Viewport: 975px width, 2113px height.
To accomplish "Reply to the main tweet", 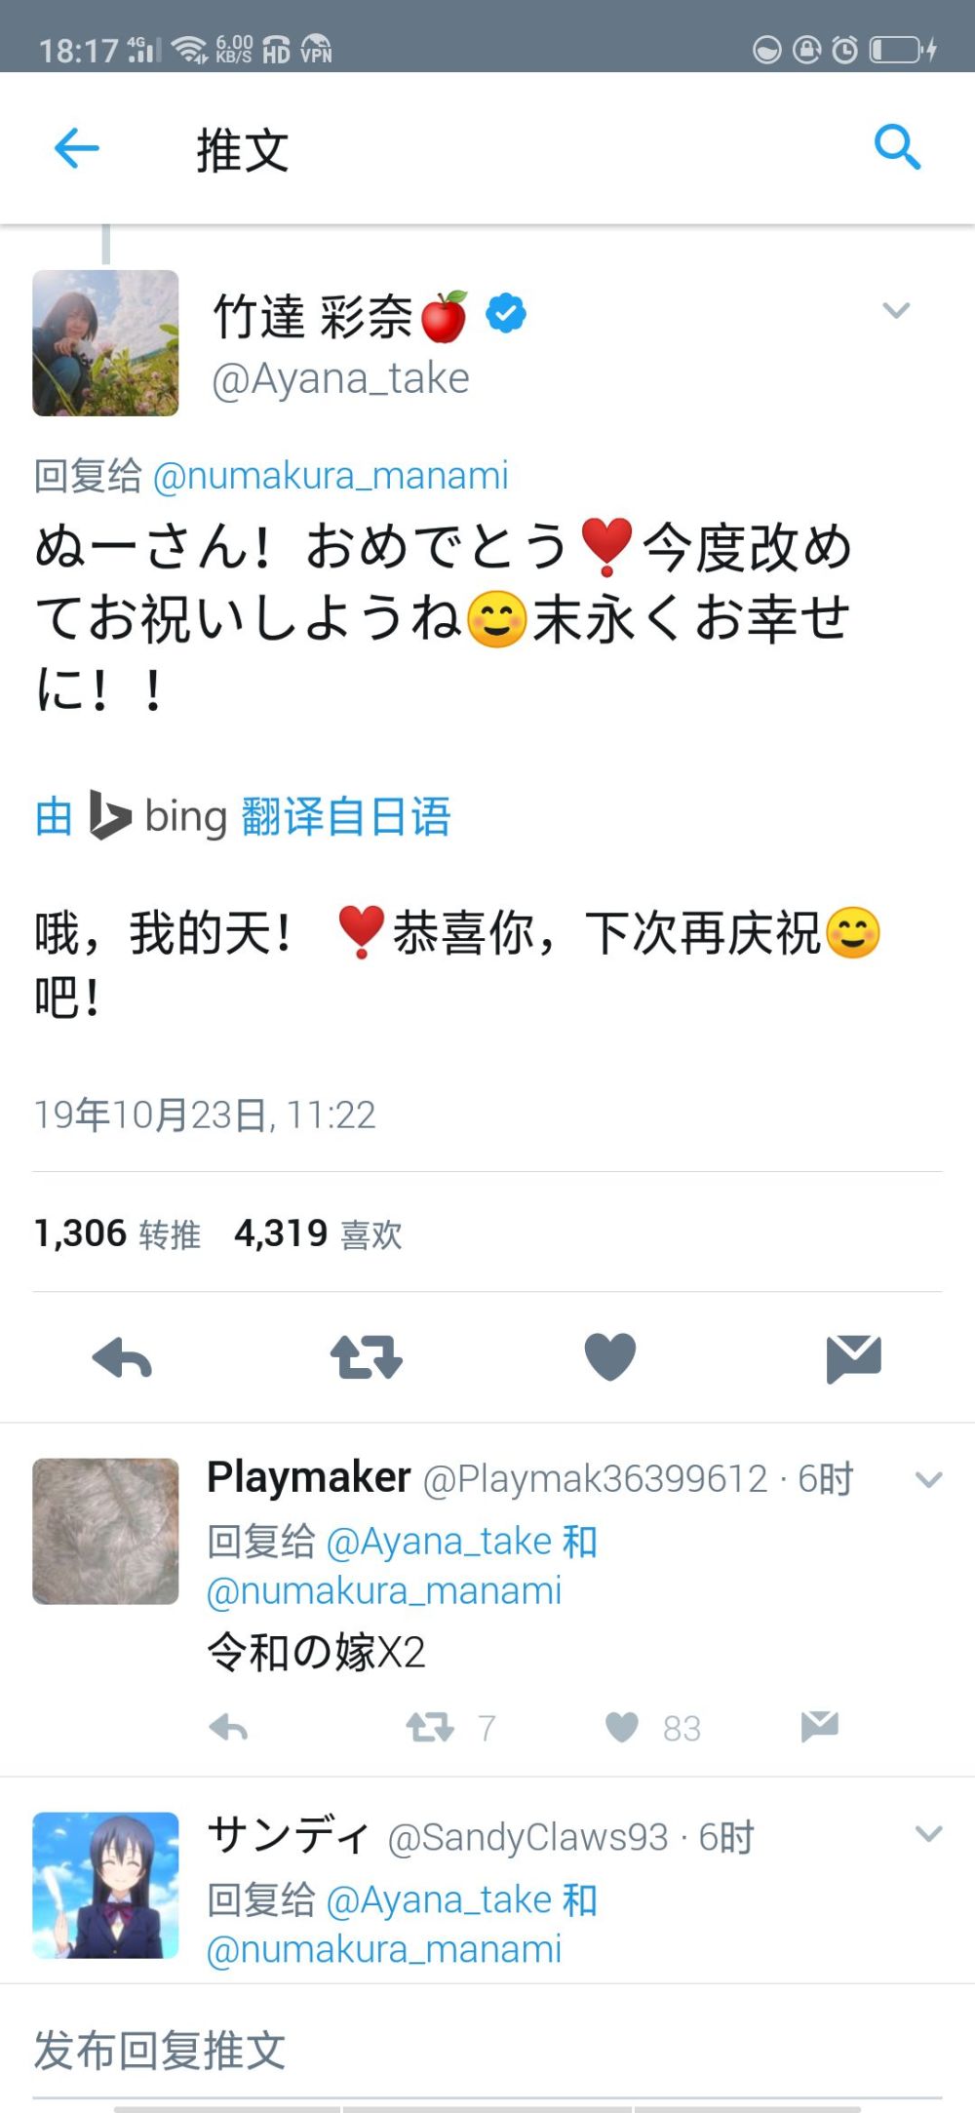I will (122, 1357).
